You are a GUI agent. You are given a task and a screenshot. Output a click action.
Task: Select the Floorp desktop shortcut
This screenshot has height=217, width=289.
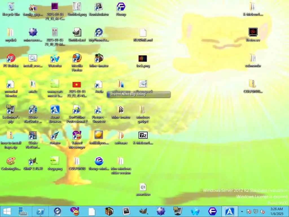[x=121, y=9]
